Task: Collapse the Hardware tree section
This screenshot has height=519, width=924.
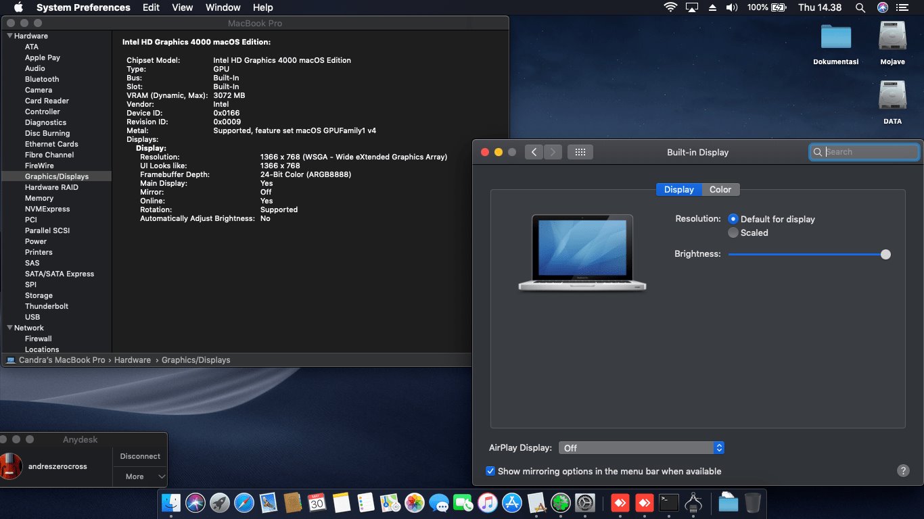Action: 9,36
